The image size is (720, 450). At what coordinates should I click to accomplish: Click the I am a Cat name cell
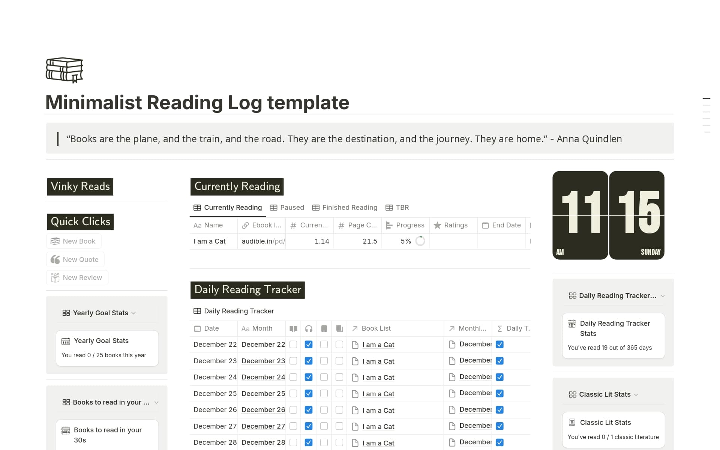(x=213, y=241)
